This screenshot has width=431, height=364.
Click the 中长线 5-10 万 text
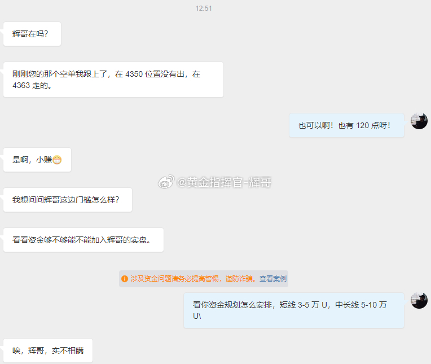[x=360, y=305]
